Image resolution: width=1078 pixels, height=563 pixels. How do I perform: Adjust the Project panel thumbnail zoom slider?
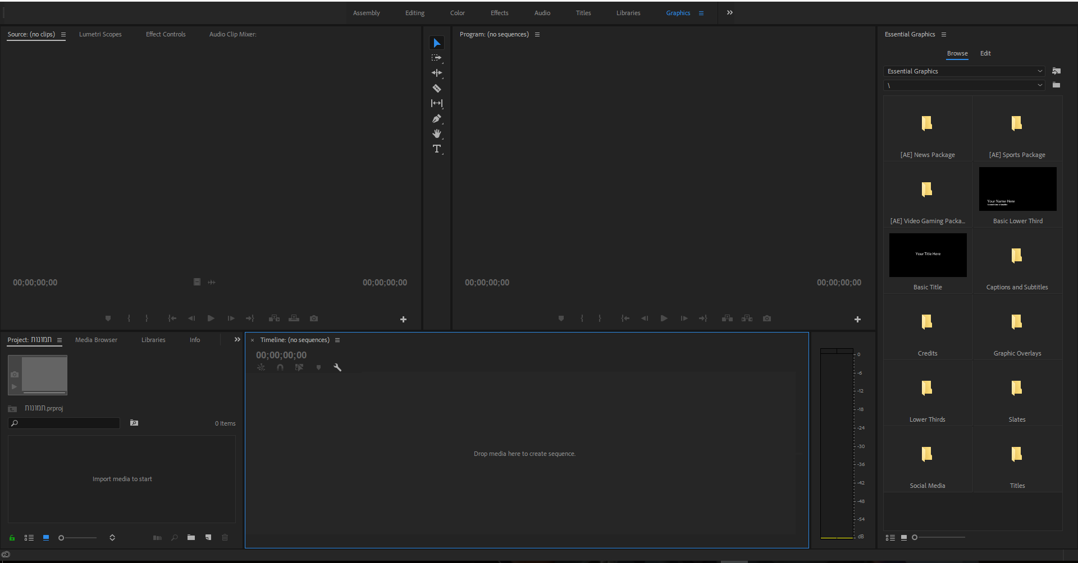point(78,538)
